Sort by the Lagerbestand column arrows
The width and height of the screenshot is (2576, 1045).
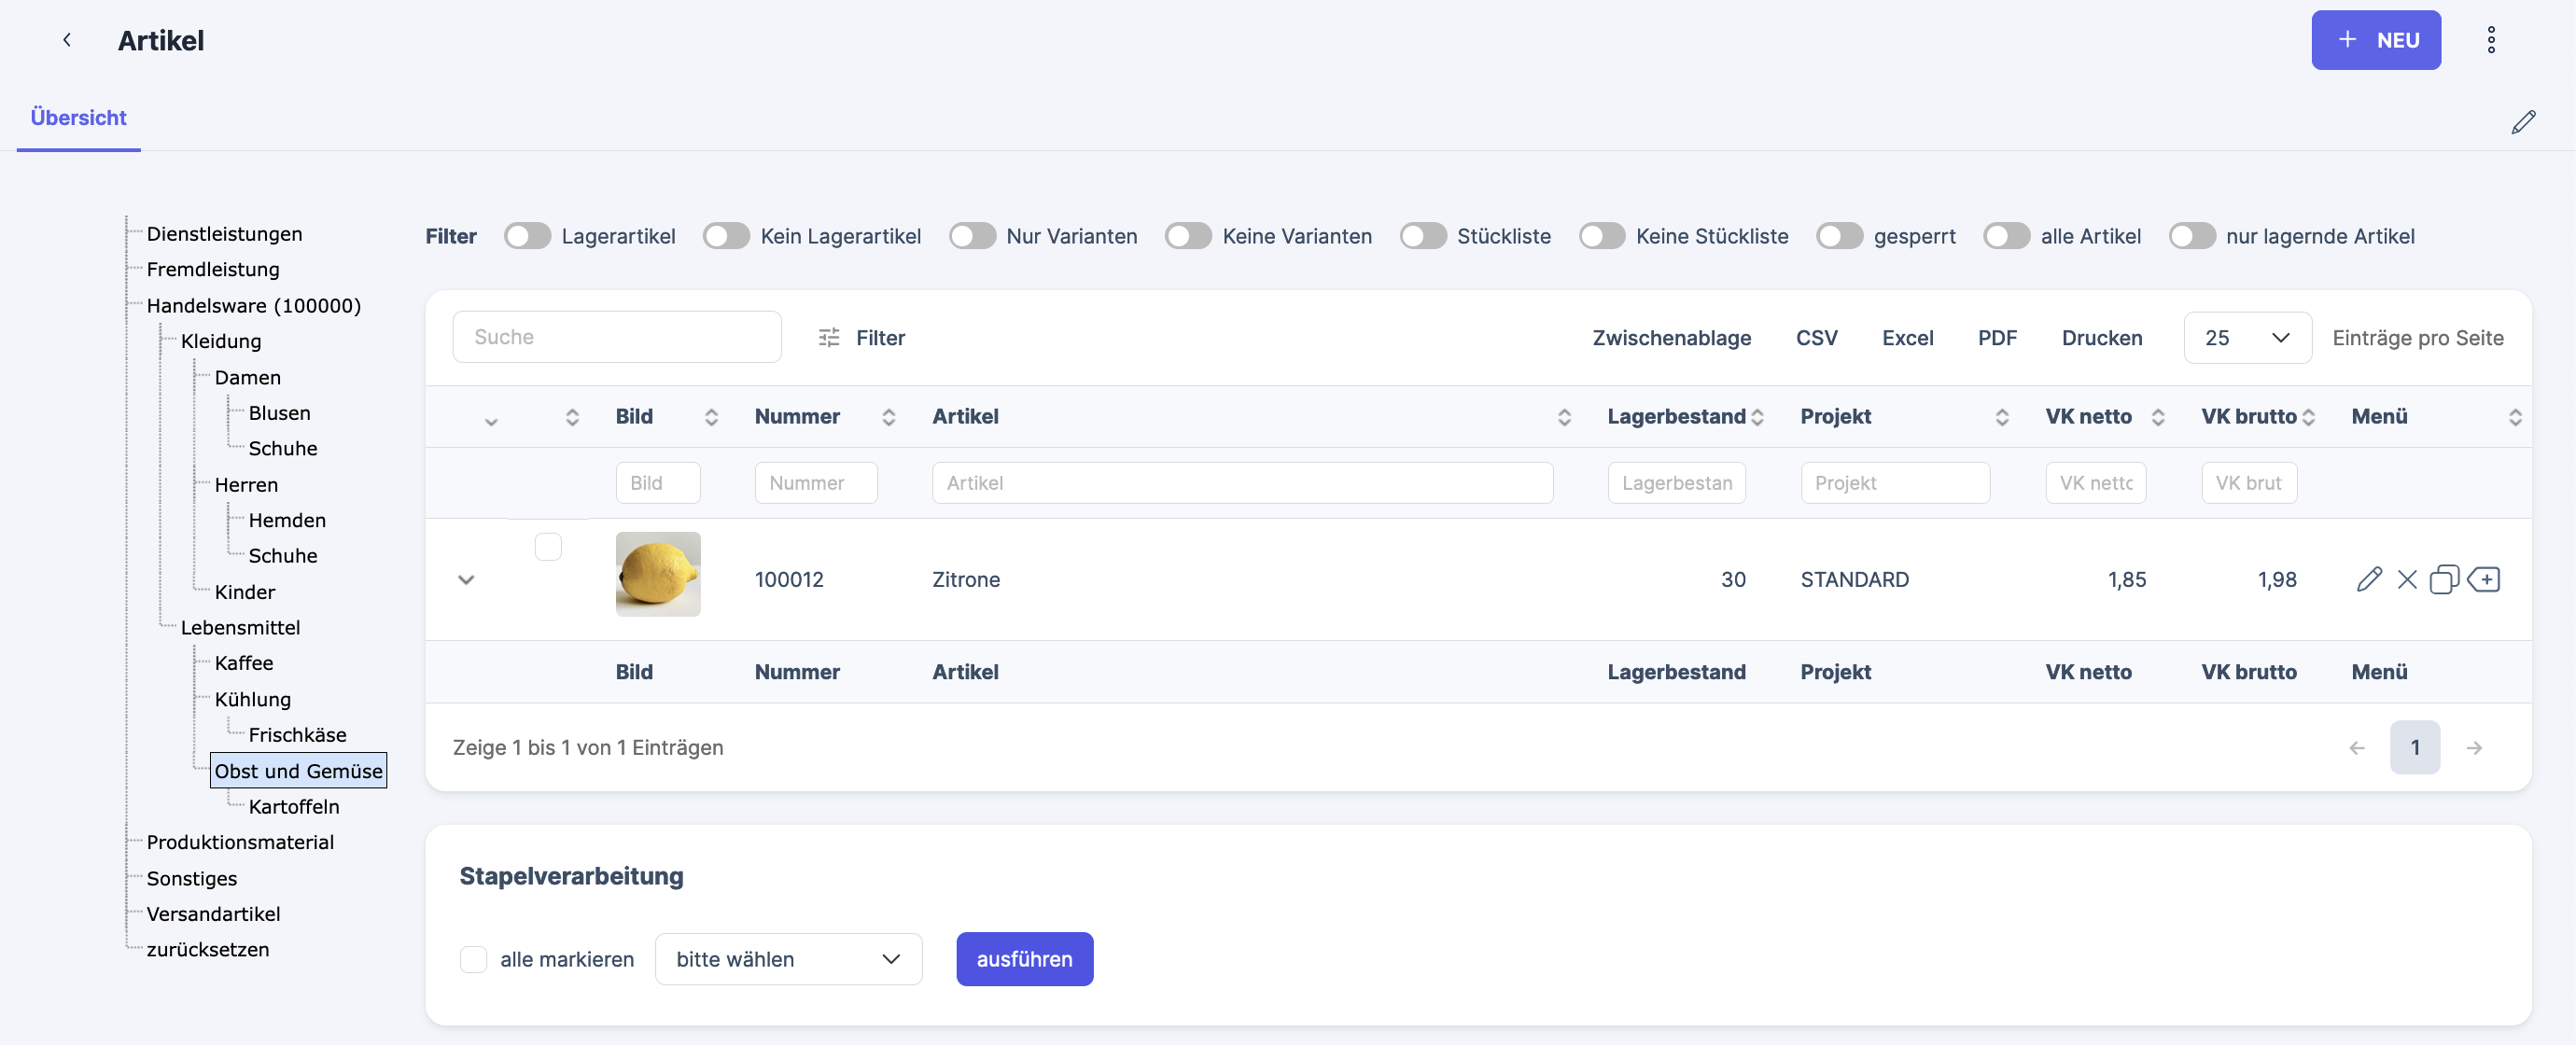1757,417
